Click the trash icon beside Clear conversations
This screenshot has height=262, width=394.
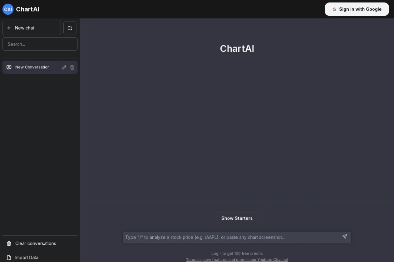click(8, 243)
